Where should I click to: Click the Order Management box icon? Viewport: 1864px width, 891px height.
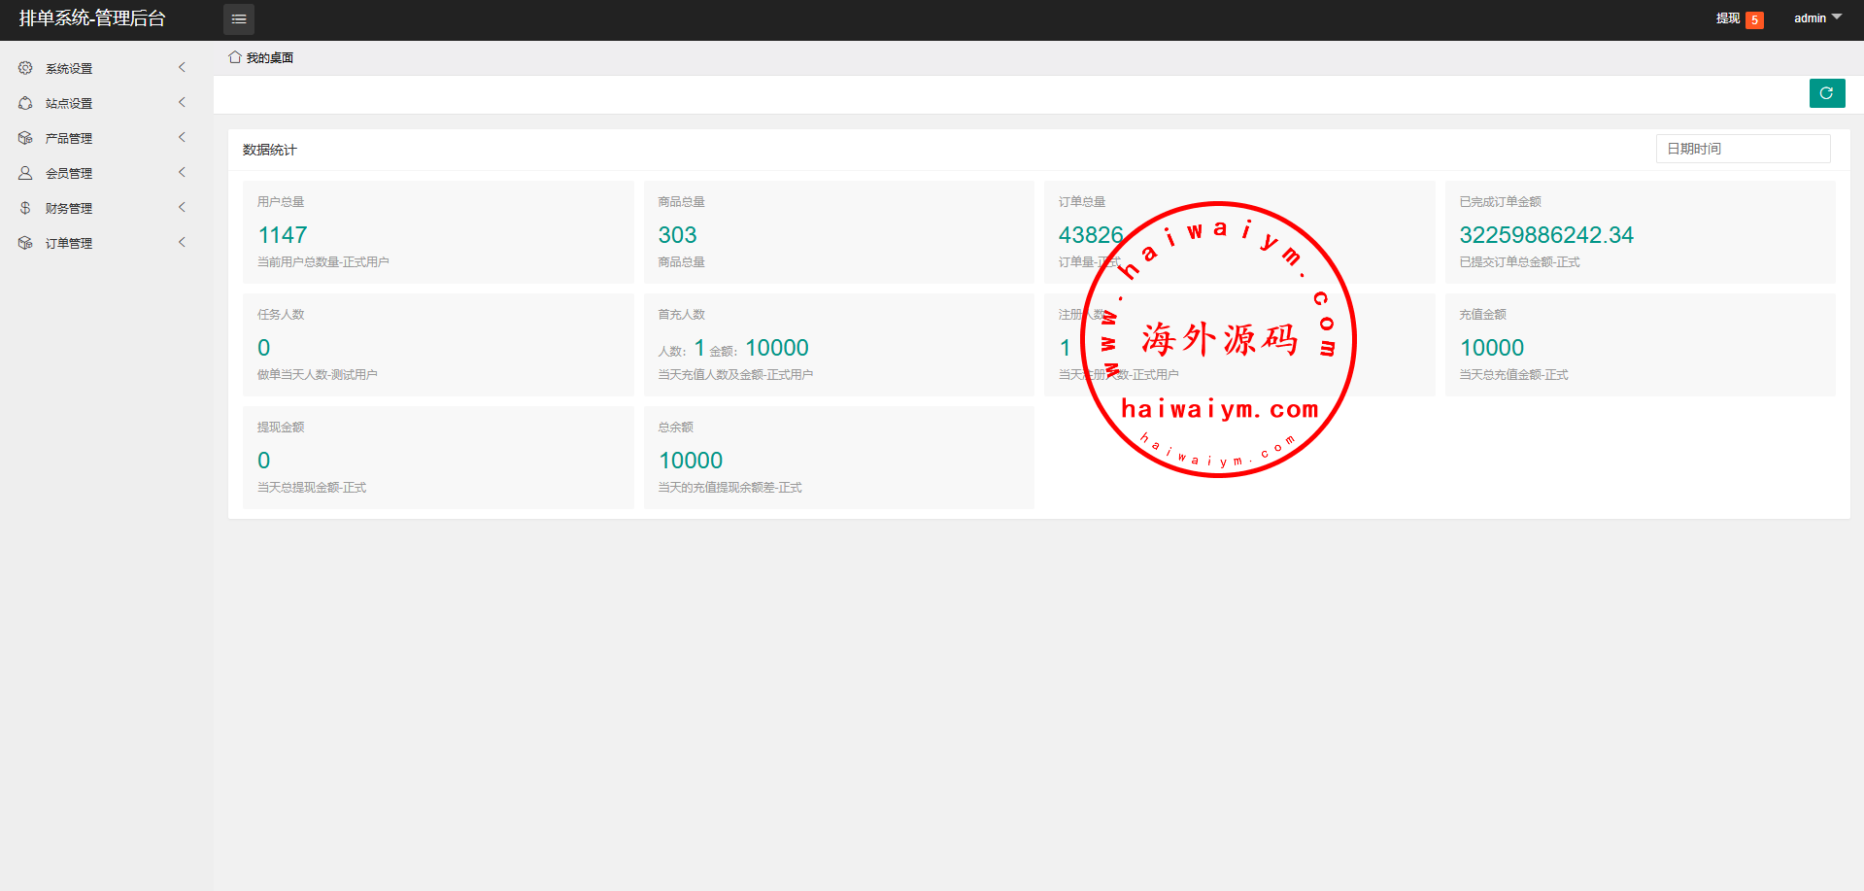click(25, 243)
